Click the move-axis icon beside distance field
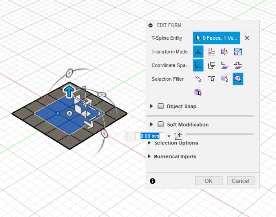The width and height of the screenshot is (276, 217). [x=178, y=136]
